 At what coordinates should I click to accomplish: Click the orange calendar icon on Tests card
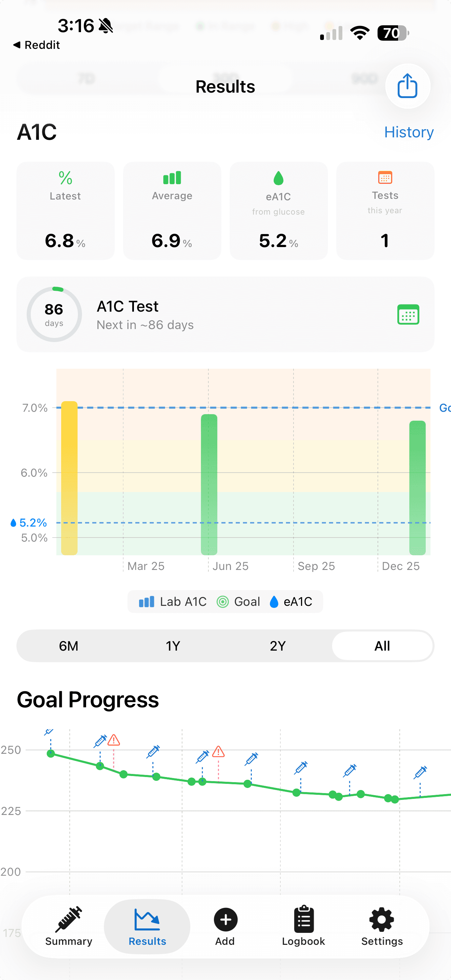pyautogui.click(x=385, y=177)
